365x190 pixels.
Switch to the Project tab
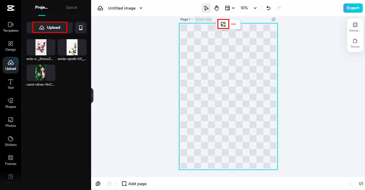click(42, 7)
